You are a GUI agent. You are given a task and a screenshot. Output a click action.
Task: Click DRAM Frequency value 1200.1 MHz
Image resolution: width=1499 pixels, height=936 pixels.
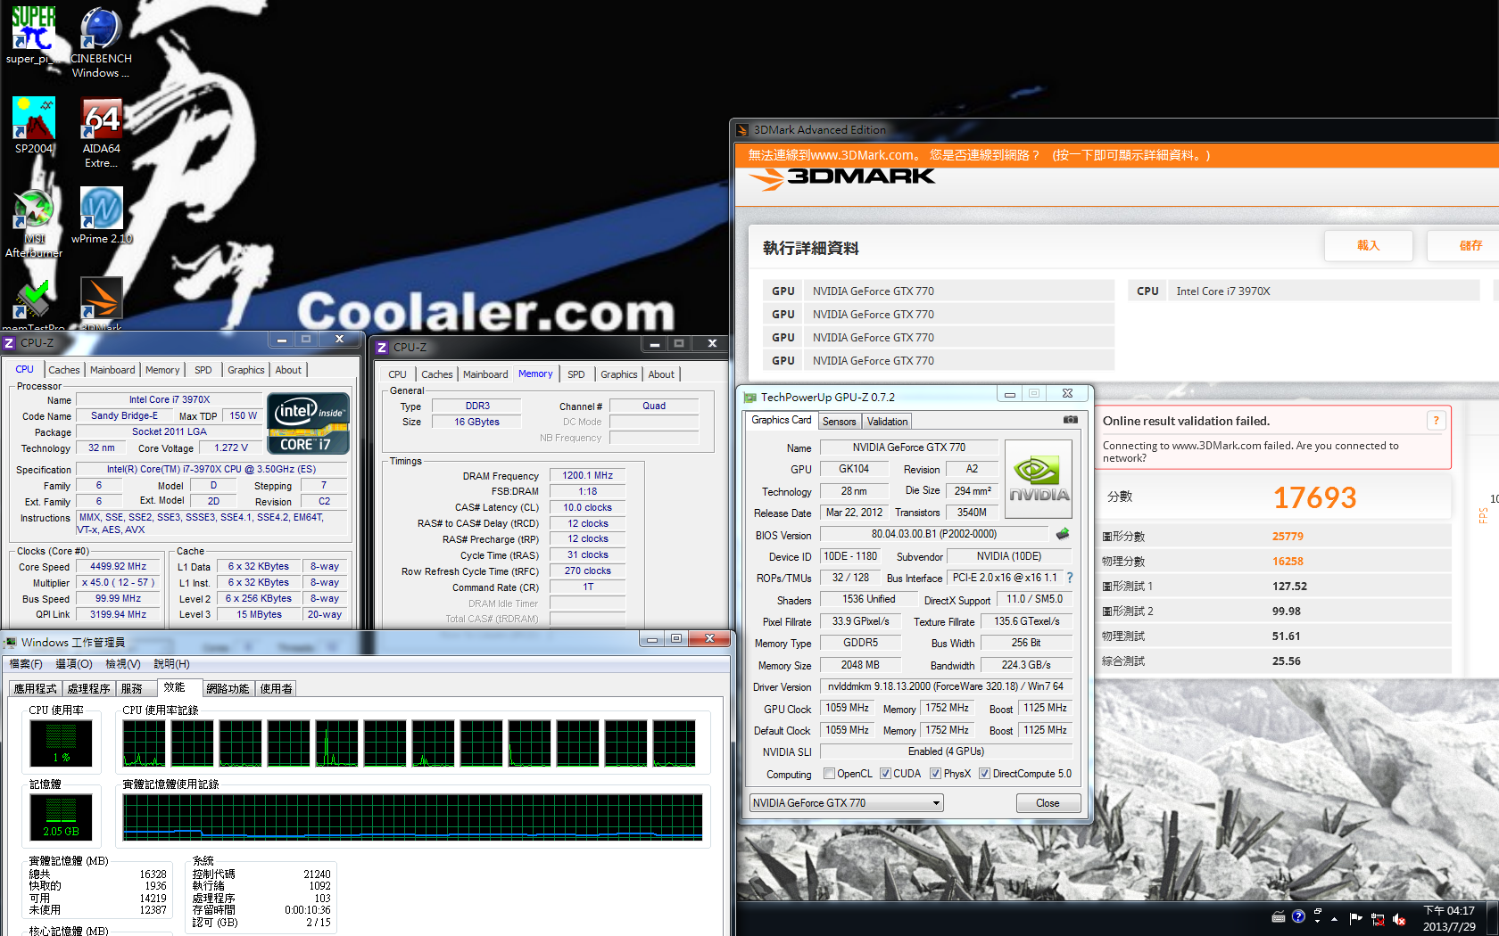587,475
